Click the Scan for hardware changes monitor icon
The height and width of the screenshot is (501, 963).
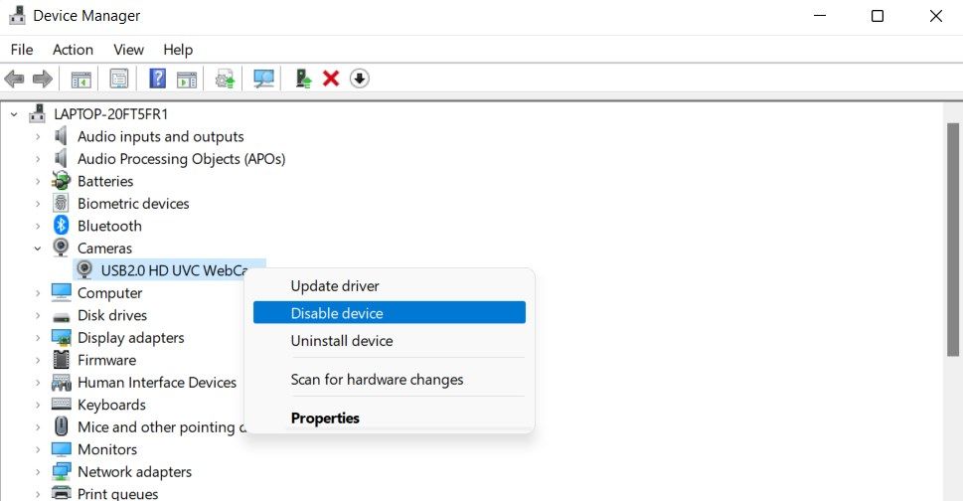click(x=263, y=79)
